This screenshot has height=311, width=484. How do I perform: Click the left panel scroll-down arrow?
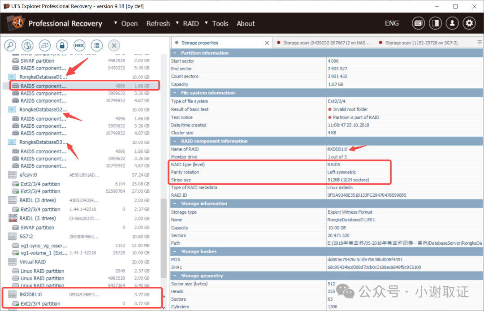tap(164, 307)
